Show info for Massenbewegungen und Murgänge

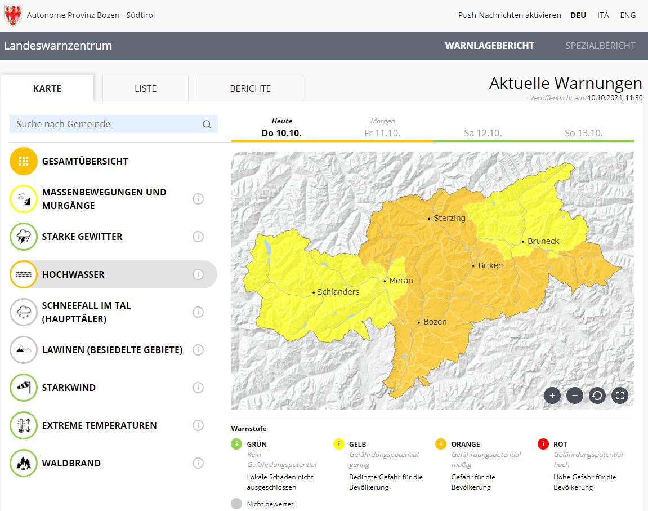pyautogui.click(x=198, y=199)
